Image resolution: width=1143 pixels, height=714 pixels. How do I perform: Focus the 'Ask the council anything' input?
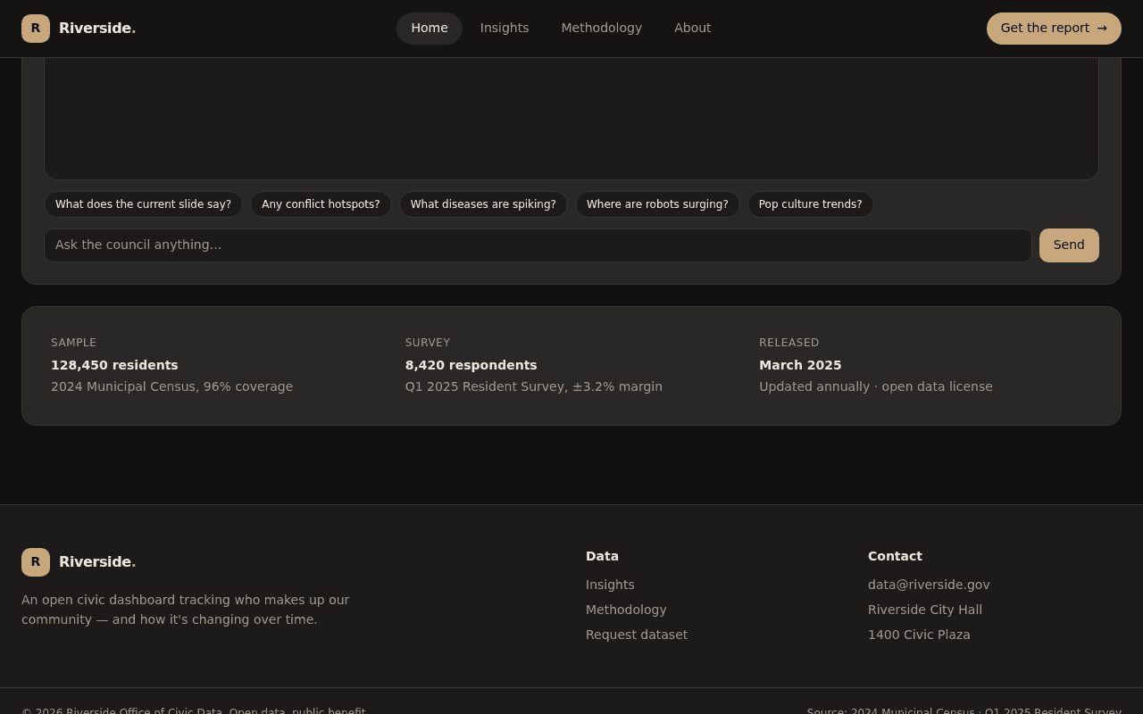tap(538, 245)
